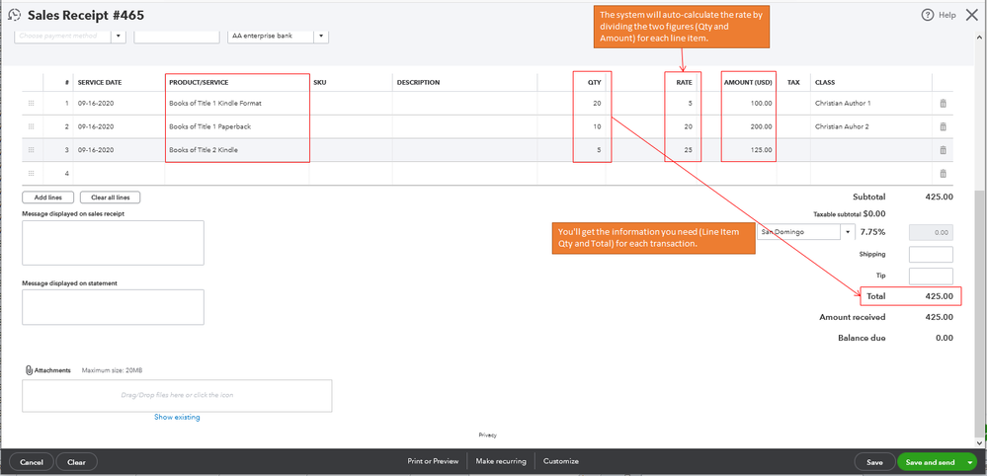Open the Customize option
This screenshot has width=987, height=476.
pos(561,461)
